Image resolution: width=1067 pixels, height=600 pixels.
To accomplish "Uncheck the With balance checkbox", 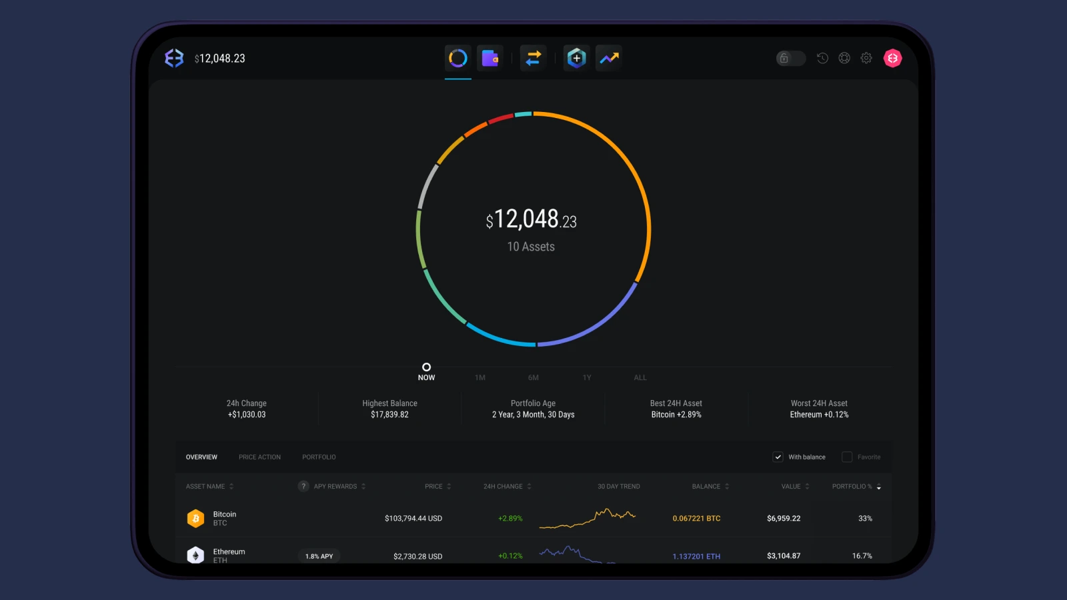I will (778, 457).
